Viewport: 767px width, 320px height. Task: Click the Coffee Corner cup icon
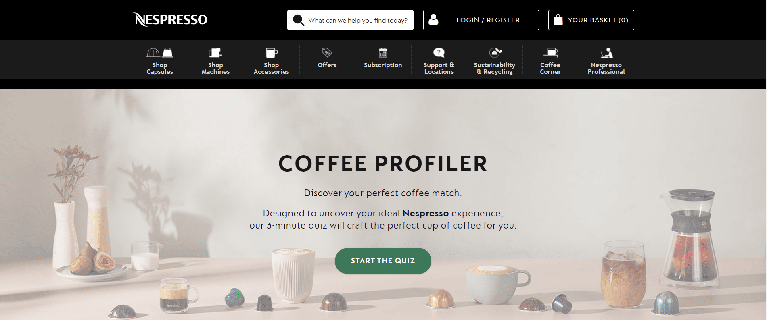(x=551, y=52)
